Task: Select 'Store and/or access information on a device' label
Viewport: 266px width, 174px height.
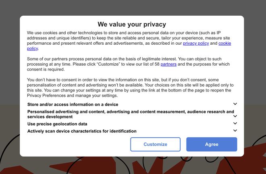Action: [73, 104]
